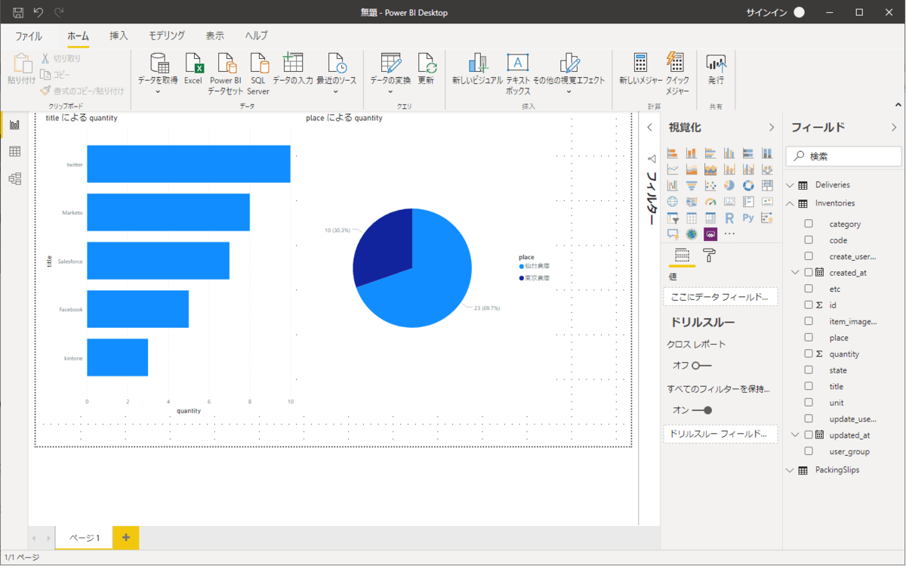
Task: Tick the quantity field checkbox
Action: tap(809, 354)
